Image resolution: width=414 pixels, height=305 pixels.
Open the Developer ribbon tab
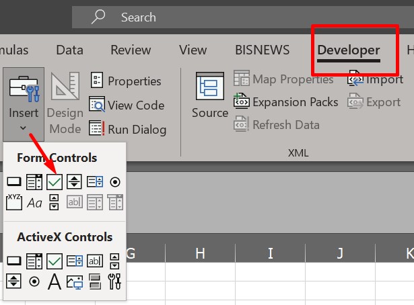pyautogui.click(x=348, y=50)
